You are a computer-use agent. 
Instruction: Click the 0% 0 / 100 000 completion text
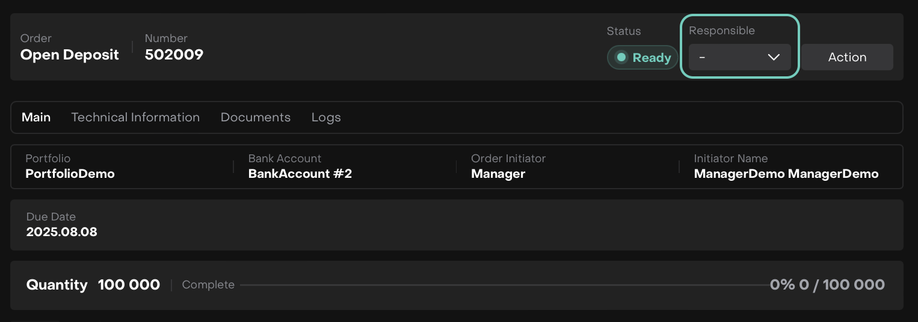pos(827,285)
